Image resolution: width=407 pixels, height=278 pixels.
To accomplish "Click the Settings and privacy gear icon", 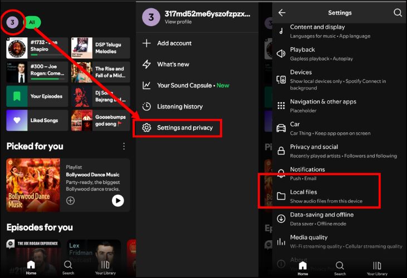I will tap(146, 128).
